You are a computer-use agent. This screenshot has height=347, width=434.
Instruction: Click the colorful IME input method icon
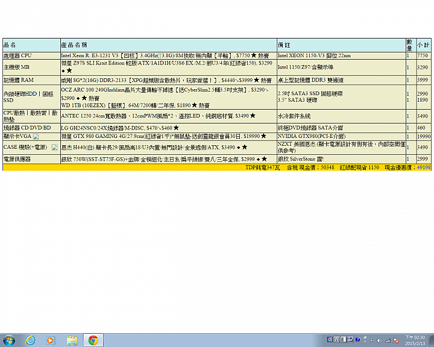[330, 340]
